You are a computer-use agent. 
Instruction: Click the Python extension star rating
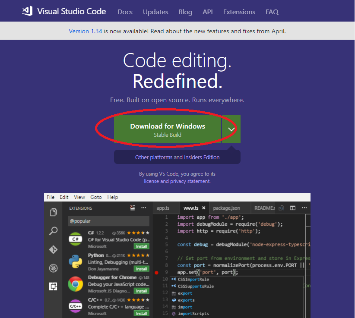[138, 255]
